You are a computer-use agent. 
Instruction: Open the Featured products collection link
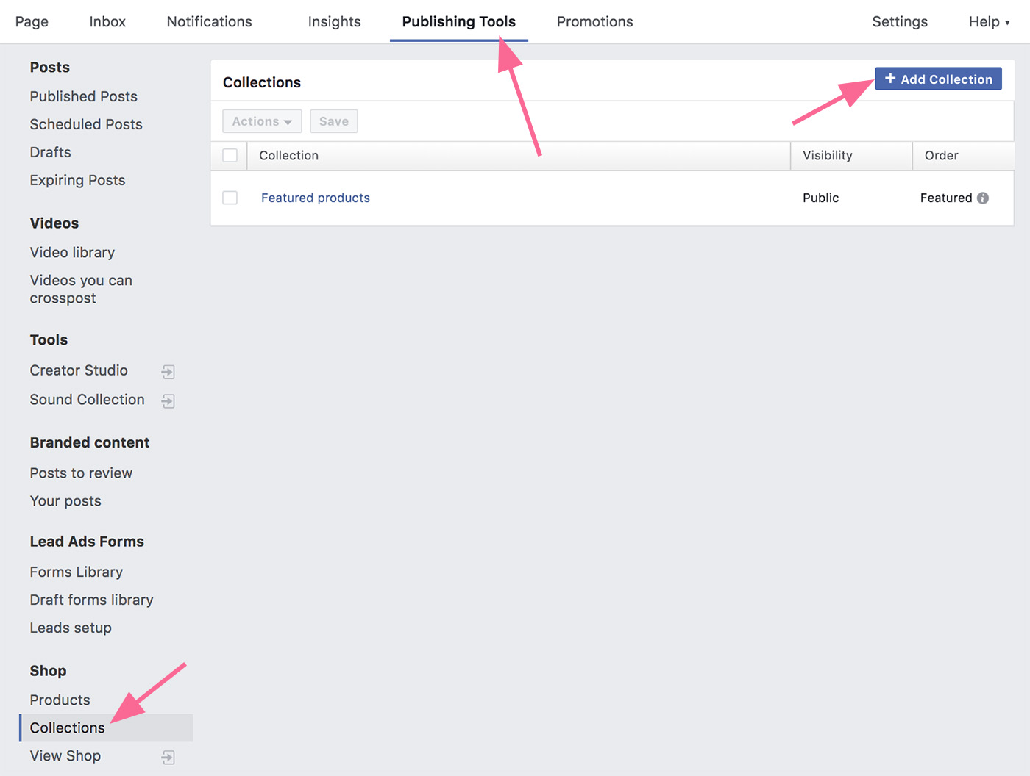(316, 198)
